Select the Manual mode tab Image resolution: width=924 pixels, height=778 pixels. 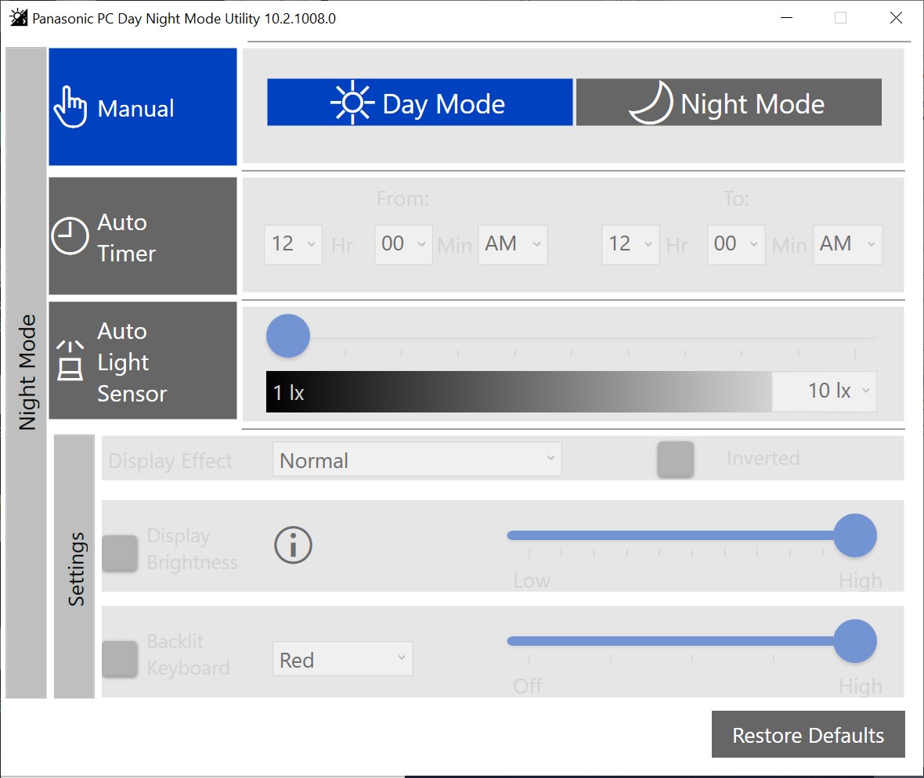coord(143,106)
